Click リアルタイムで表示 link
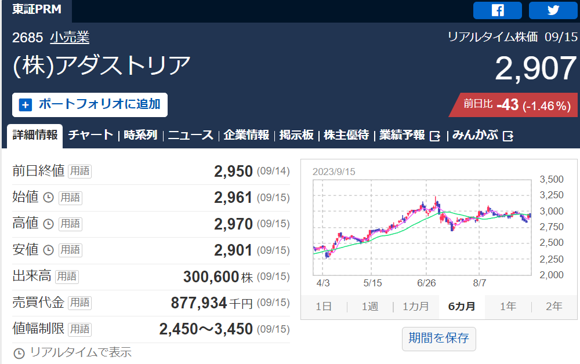The image size is (580, 364). pyautogui.click(x=81, y=352)
